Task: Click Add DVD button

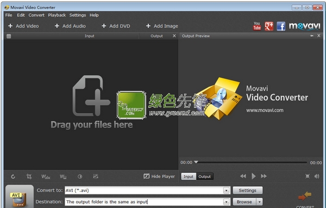Action: (x=116, y=26)
